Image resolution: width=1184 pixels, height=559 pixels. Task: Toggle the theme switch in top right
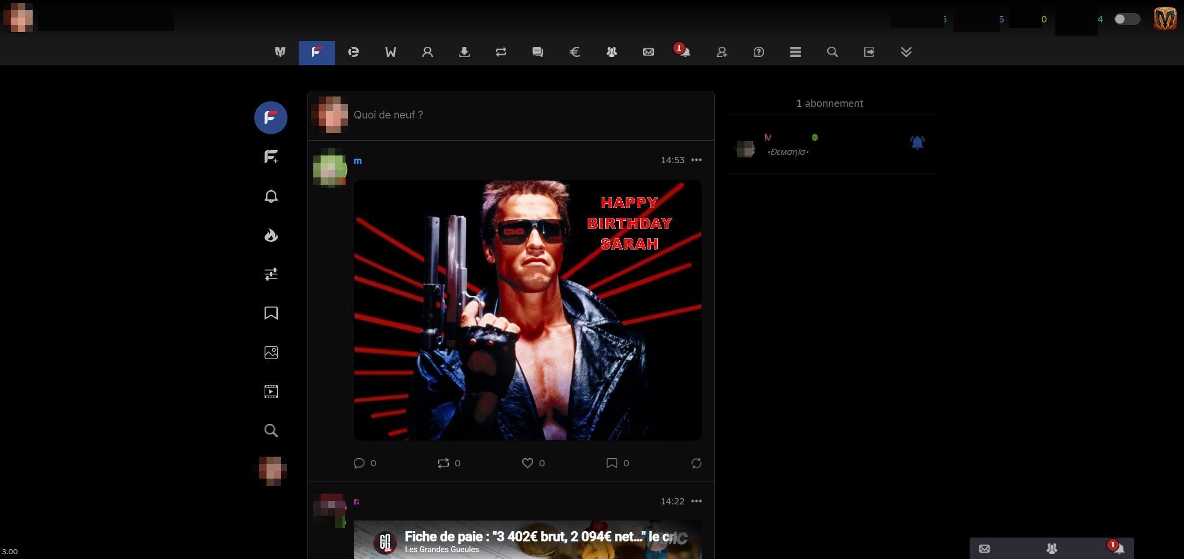tap(1127, 19)
